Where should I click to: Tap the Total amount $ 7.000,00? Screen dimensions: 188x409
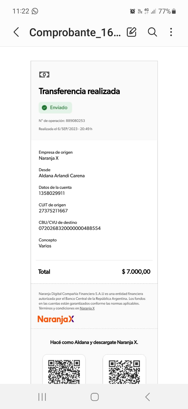tap(136, 271)
